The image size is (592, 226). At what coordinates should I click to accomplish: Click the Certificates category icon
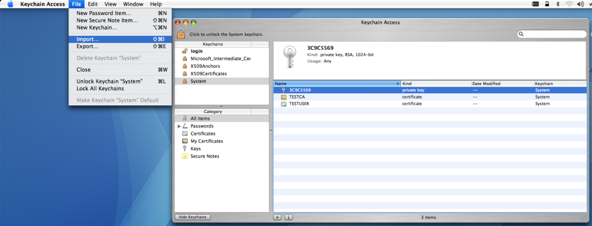tap(185, 133)
